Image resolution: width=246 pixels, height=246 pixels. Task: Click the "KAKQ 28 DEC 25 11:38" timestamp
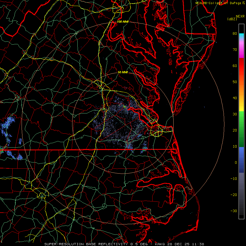coord(180,244)
